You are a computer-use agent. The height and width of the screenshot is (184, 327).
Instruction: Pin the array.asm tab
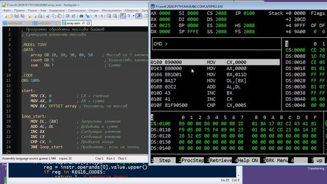[83, 23]
